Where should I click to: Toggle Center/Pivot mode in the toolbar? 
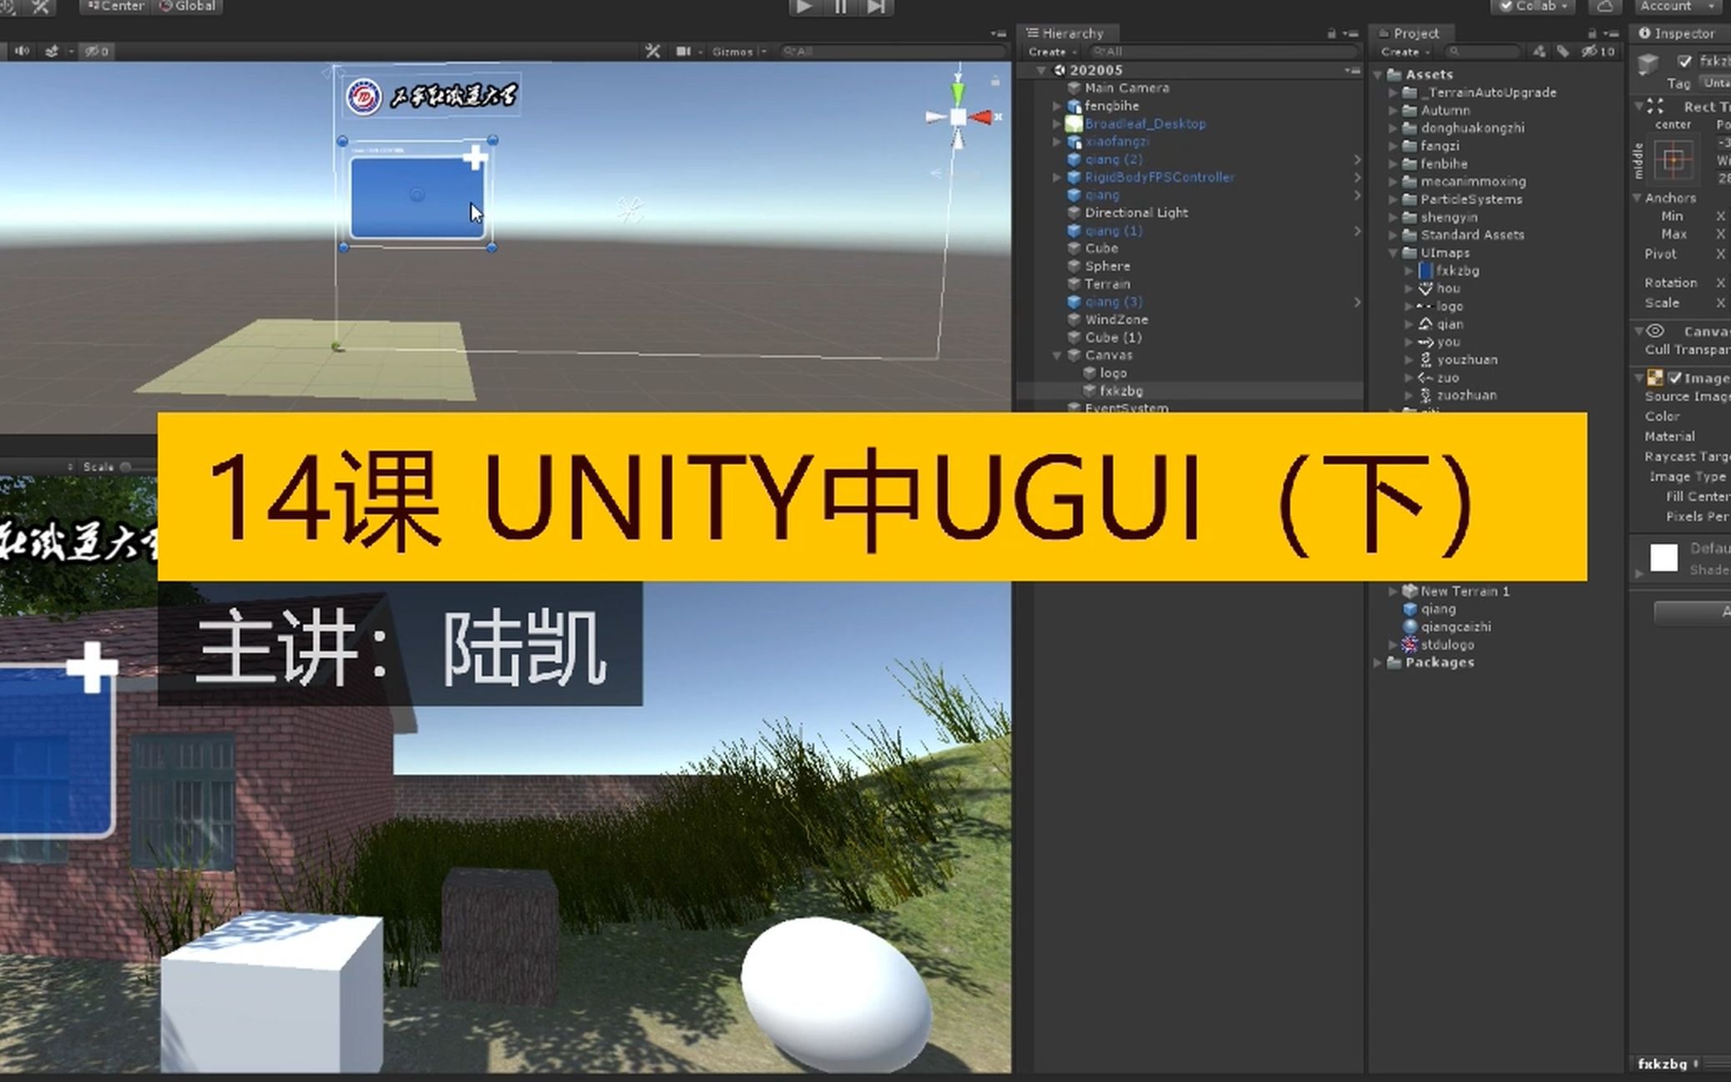pyautogui.click(x=117, y=7)
